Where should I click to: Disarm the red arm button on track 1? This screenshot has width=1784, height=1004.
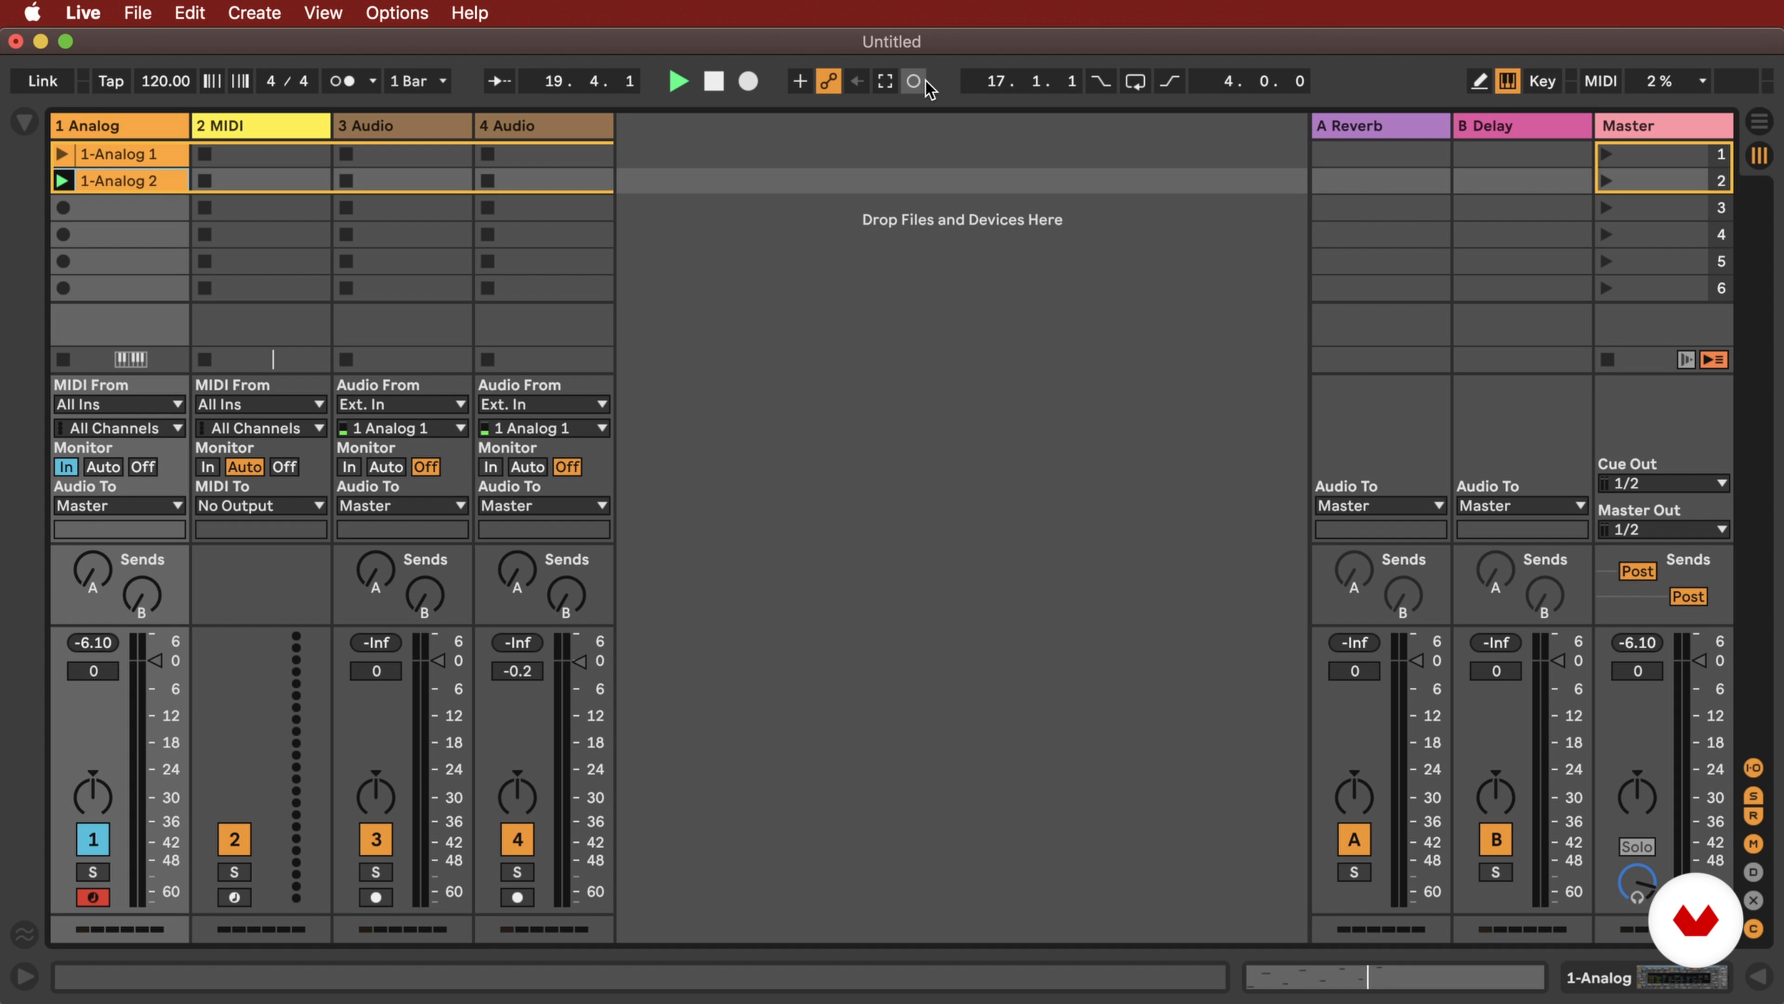click(x=93, y=898)
